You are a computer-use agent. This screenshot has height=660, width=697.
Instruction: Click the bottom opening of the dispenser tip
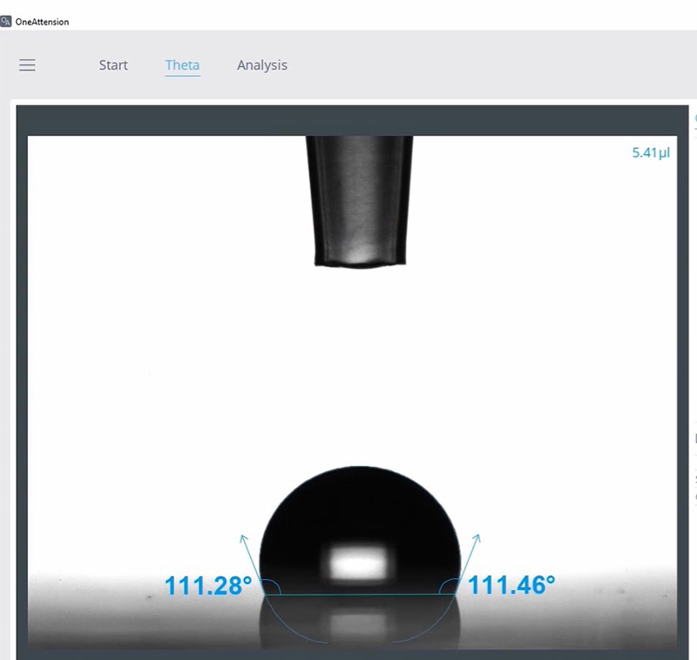tap(361, 260)
